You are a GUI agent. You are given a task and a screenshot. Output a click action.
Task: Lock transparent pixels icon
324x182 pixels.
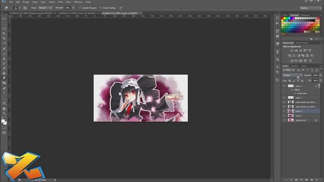pos(290,81)
